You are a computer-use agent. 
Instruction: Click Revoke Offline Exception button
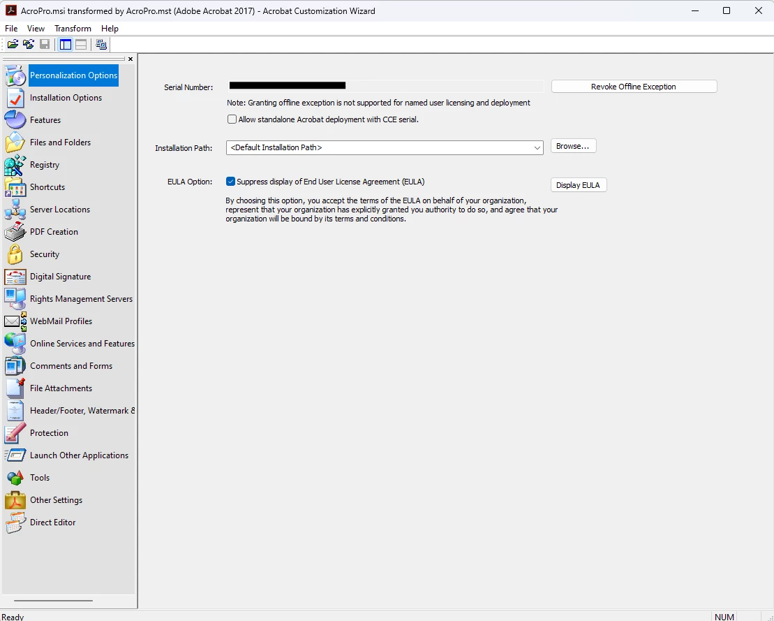(634, 87)
